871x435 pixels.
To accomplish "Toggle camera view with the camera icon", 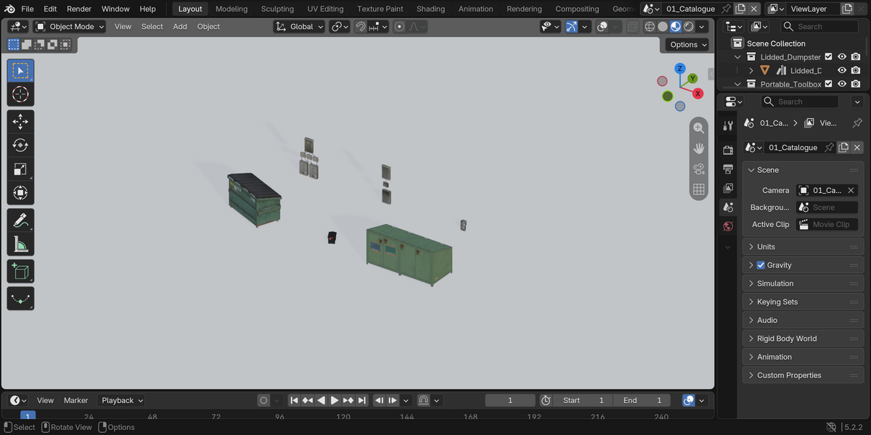I will pos(698,169).
